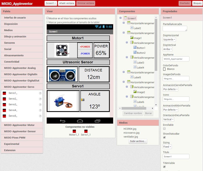
Task: Open the DispHorizontal Izquierda dropdown
Action: click(169, 40)
